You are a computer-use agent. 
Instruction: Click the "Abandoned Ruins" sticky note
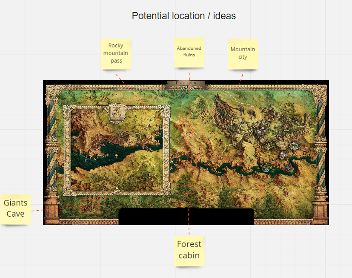click(189, 52)
